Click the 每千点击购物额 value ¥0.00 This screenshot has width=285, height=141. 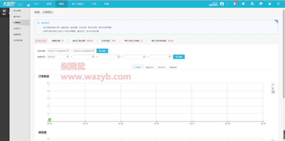[171, 41]
